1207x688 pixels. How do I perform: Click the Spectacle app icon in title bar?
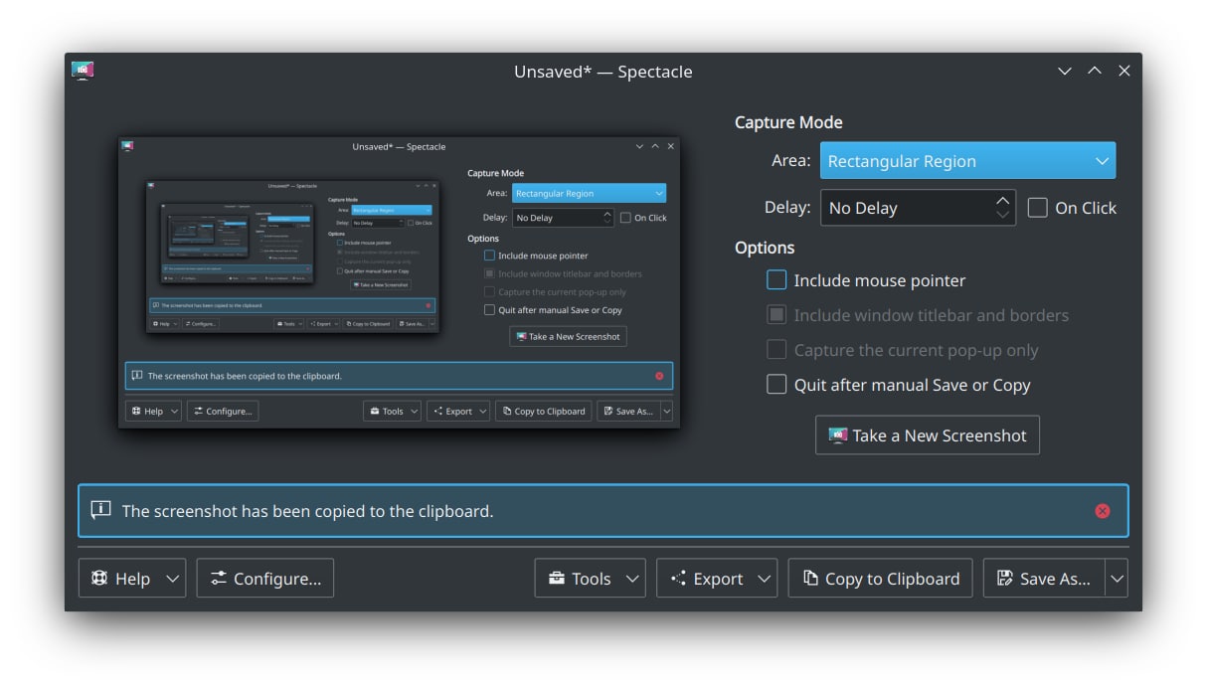pos(83,71)
